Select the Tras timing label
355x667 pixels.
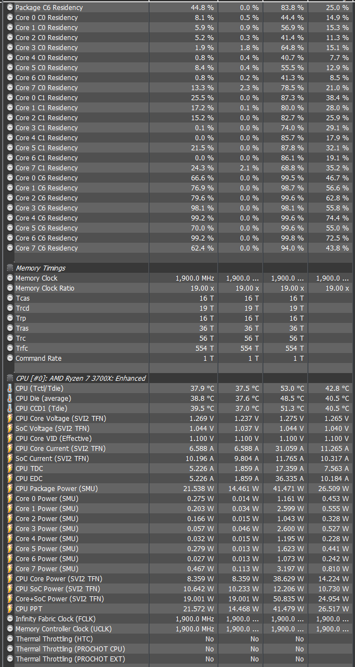pos(22,328)
